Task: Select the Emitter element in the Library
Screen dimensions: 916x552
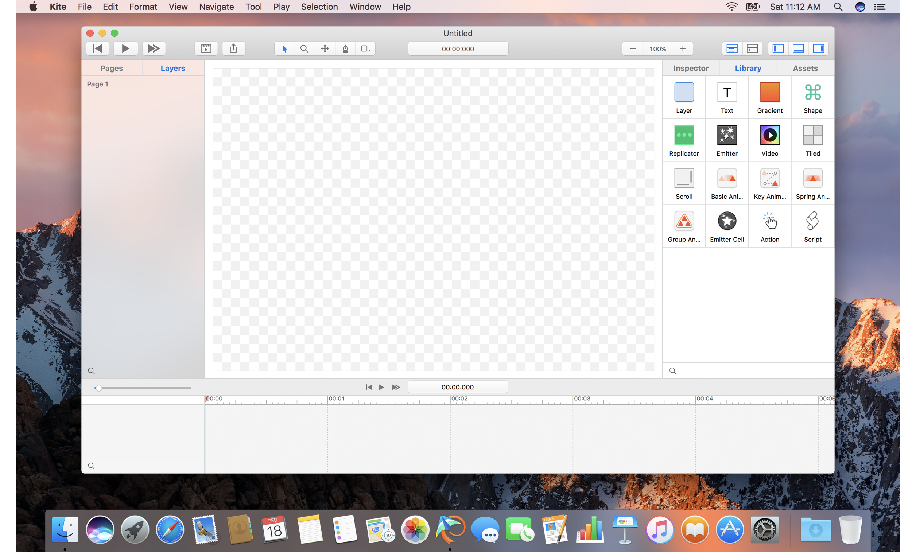Action: pos(726,139)
